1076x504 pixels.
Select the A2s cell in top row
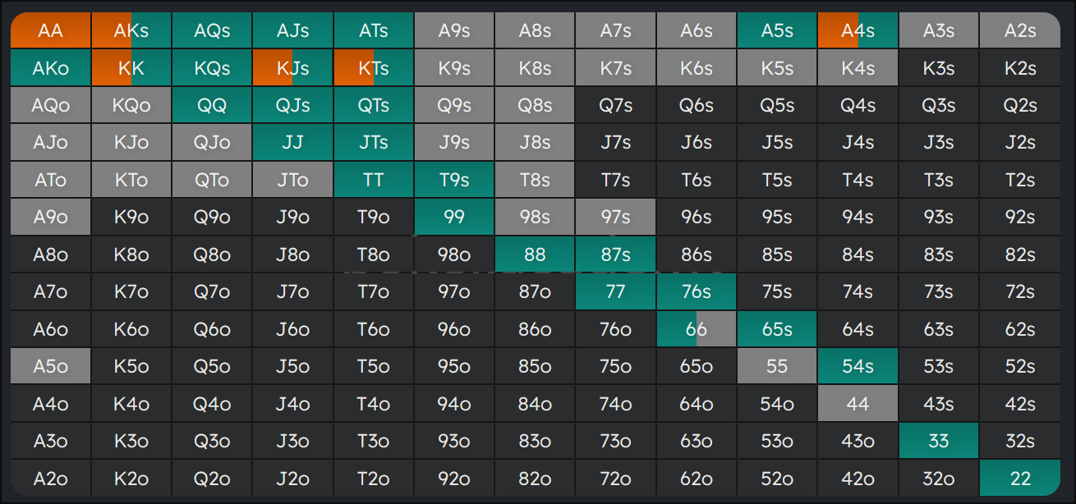pyautogui.click(x=1019, y=31)
